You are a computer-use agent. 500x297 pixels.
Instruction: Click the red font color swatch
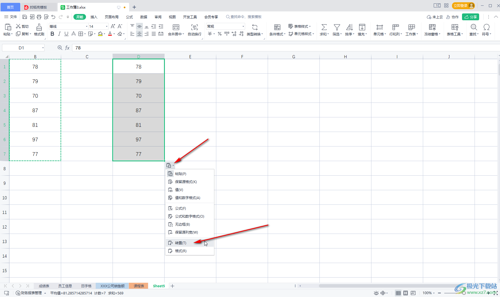coord(110,34)
